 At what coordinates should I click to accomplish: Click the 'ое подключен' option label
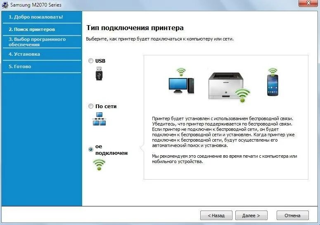111,150
